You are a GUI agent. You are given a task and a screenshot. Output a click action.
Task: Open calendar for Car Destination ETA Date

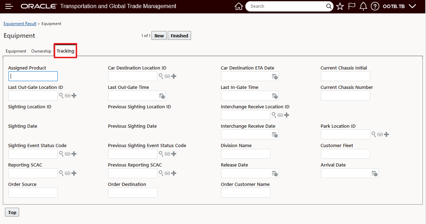[x=275, y=76]
